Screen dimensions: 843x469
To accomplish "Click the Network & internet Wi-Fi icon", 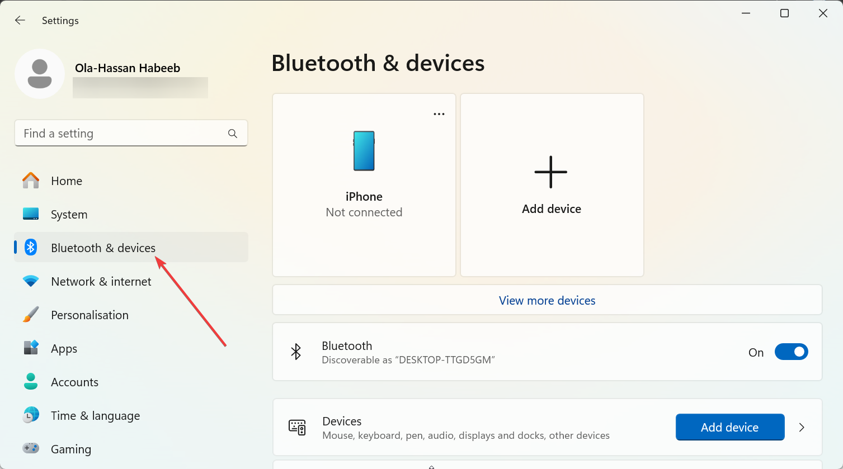I will click(x=31, y=281).
